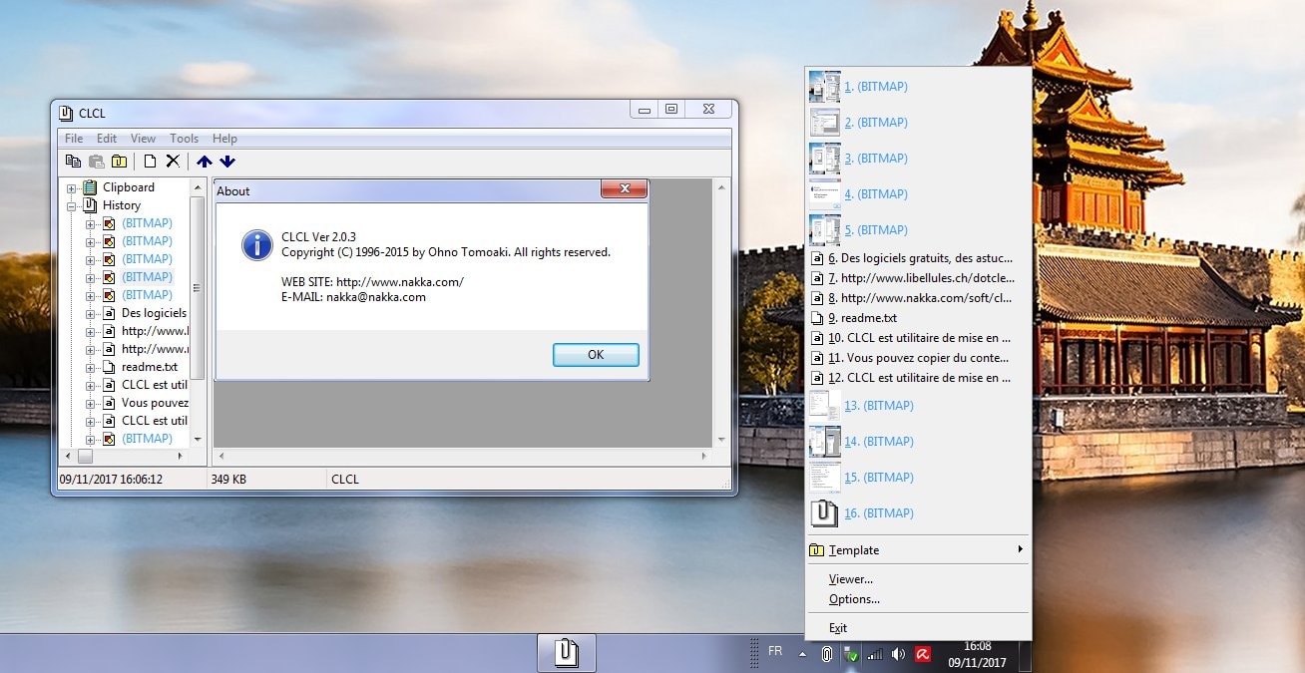Click tree panel vertical scrollbar thumb
Image resolution: width=1305 pixels, height=673 pixels.
pyautogui.click(x=198, y=288)
